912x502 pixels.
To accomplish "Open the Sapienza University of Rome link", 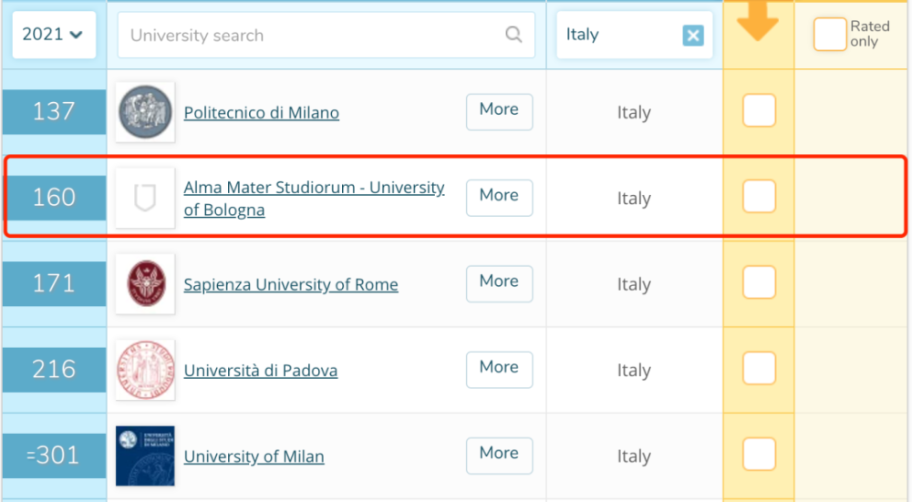I will 291,284.
